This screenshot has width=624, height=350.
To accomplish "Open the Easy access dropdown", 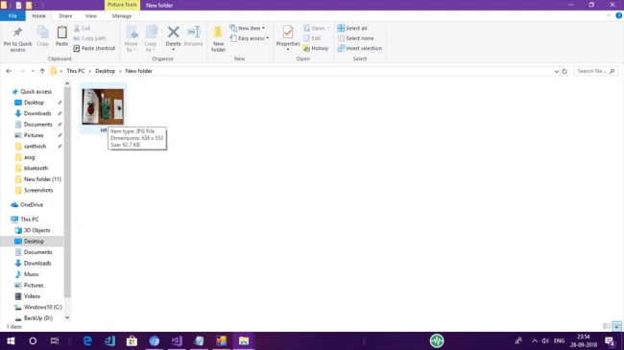I will point(250,38).
